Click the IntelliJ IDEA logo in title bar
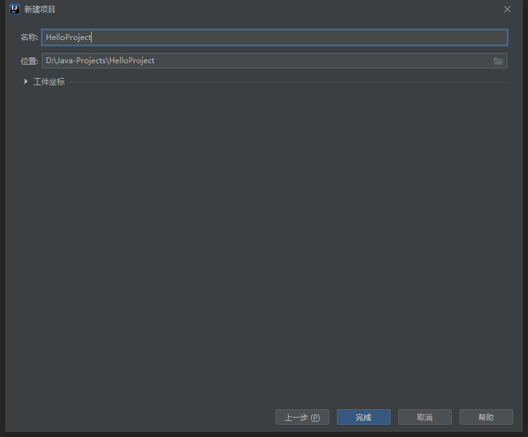 point(15,9)
